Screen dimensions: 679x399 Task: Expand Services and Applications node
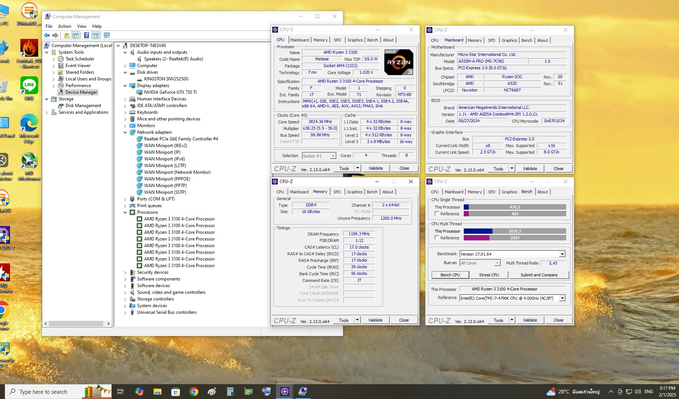(x=47, y=112)
